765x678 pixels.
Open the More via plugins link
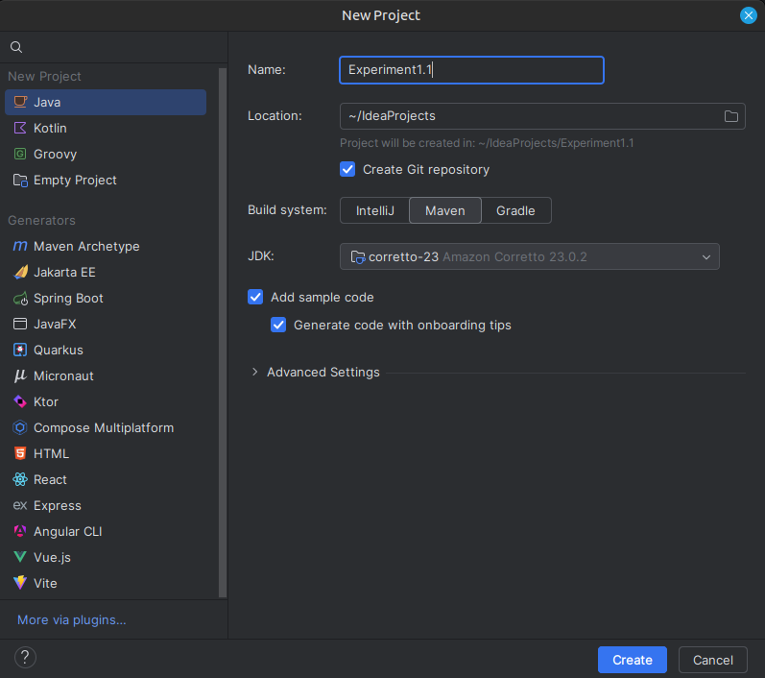click(x=72, y=619)
